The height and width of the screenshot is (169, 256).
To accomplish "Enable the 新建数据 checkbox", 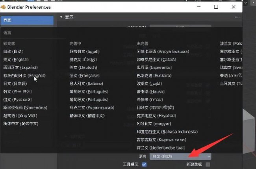I will [208, 164].
